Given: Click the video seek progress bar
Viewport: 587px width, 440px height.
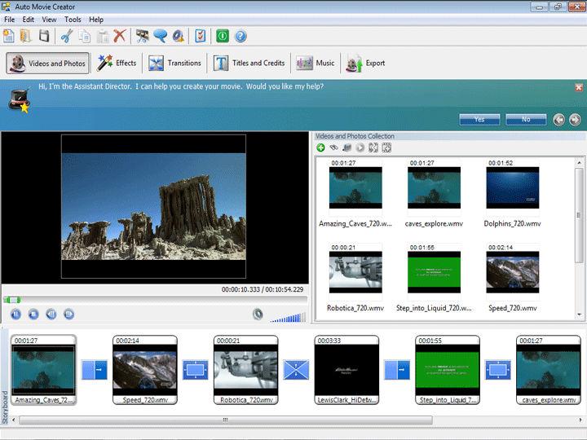Looking at the screenshot, I should [155, 300].
